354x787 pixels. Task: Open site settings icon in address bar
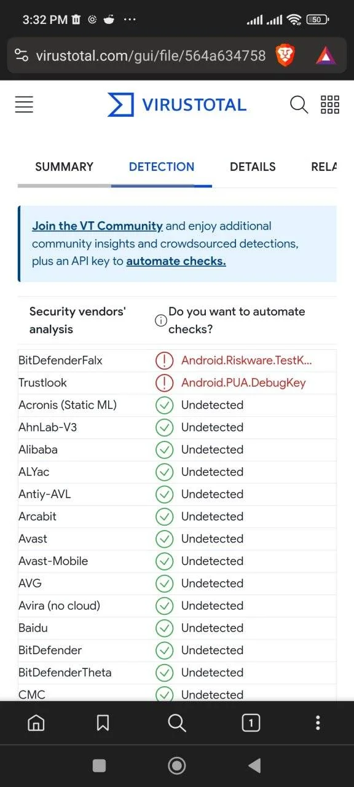22,56
